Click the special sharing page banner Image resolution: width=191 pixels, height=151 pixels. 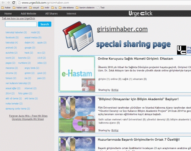tap(133, 44)
